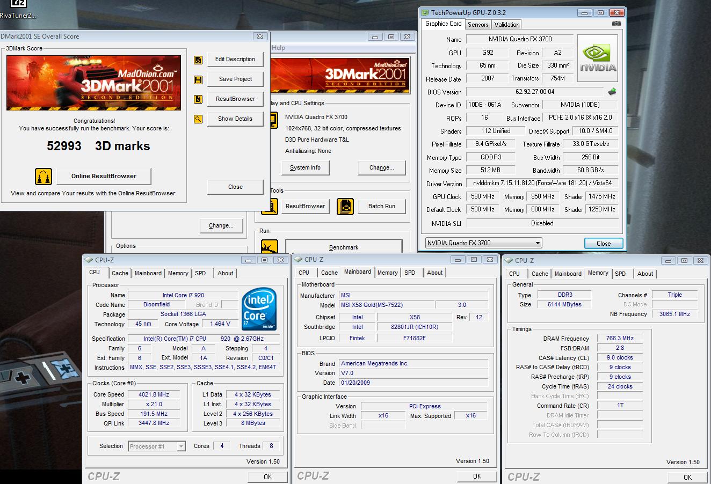Viewport: 711px width, 484px height.
Task: Click the Benchmark button
Action: coord(344,247)
